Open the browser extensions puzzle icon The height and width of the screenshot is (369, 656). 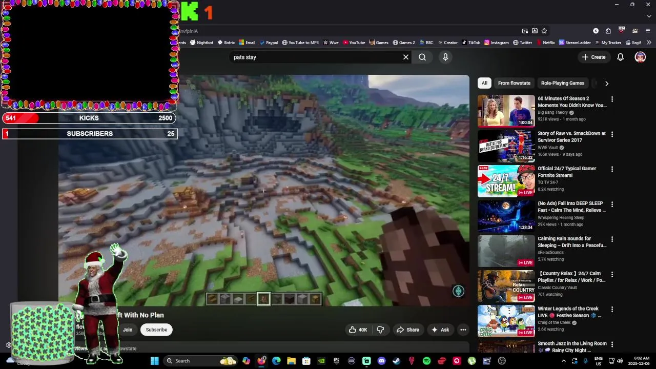pyautogui.click(x=608, y=31)
